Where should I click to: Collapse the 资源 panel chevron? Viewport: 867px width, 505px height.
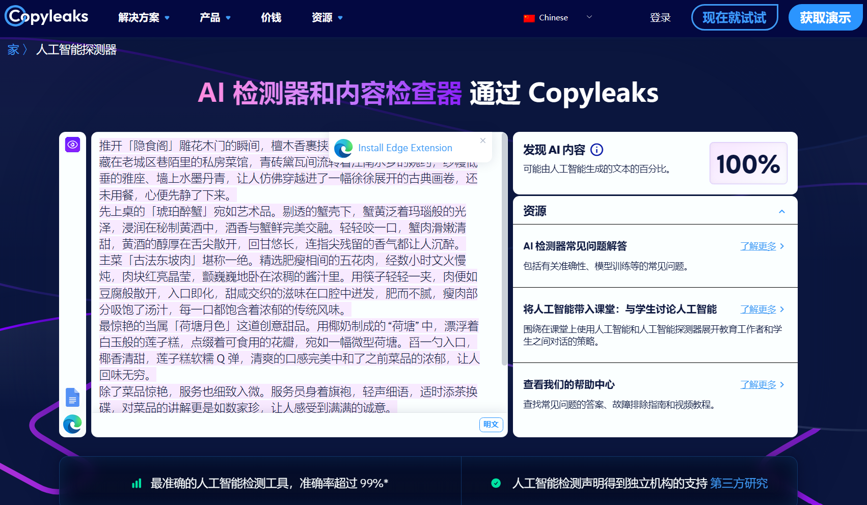pyautogui.click(x=782, y=211)
